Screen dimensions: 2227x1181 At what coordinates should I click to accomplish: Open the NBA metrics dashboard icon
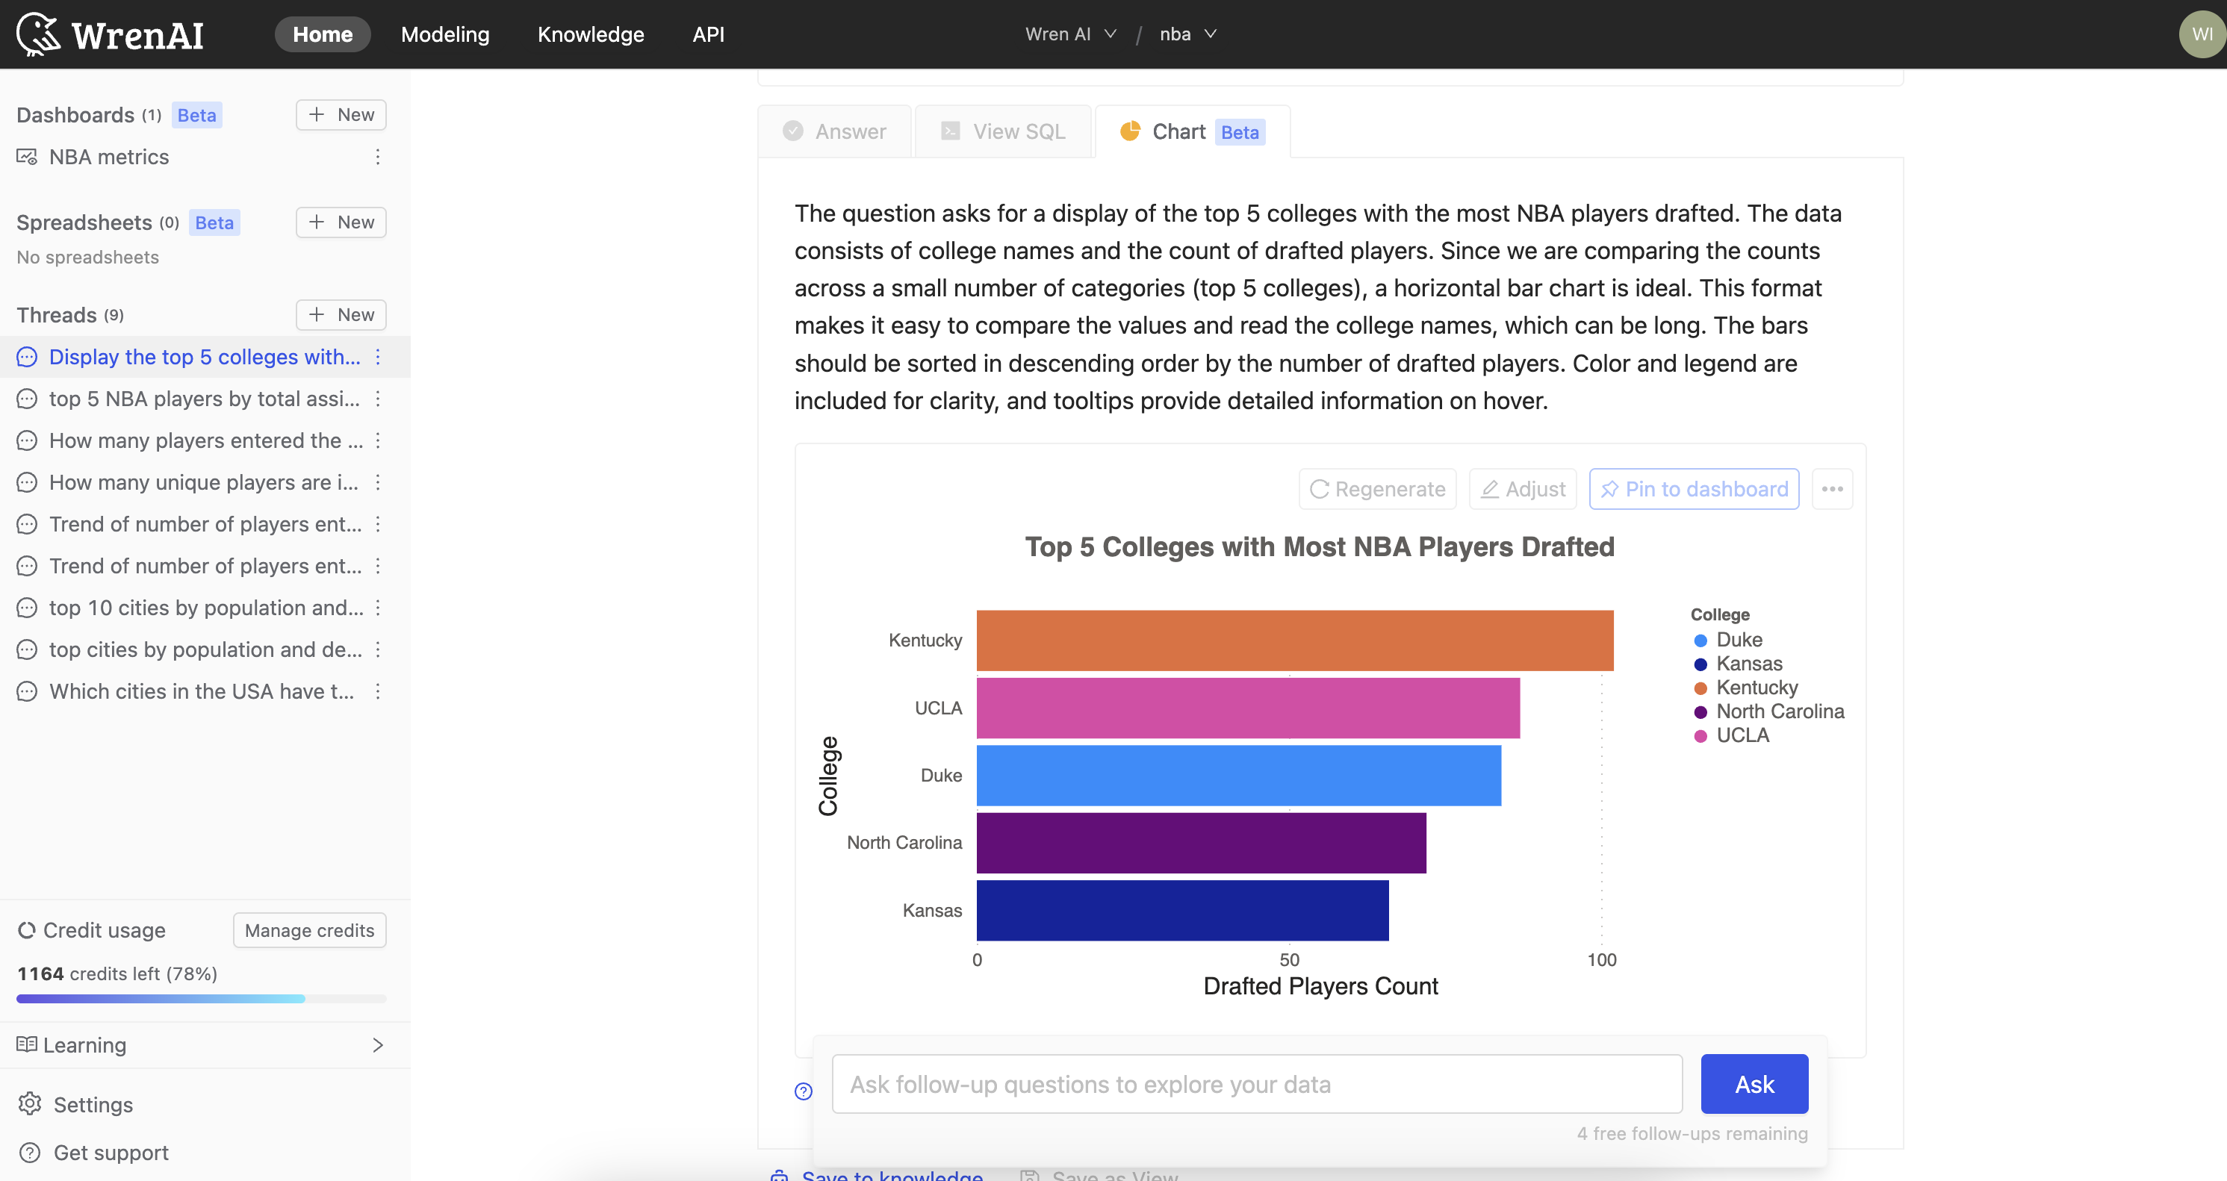tap(27, 156)
